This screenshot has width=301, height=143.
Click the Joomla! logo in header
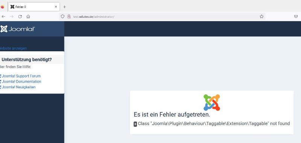pyautogui.click(x=17, y=29)
